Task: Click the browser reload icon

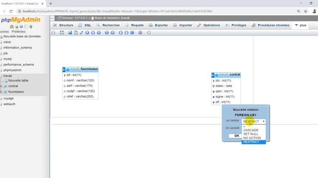Action: click(11, 11)
